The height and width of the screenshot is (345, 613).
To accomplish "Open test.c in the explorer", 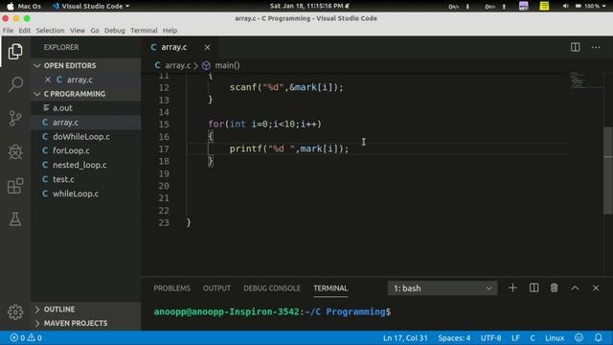I will [86, 179].
